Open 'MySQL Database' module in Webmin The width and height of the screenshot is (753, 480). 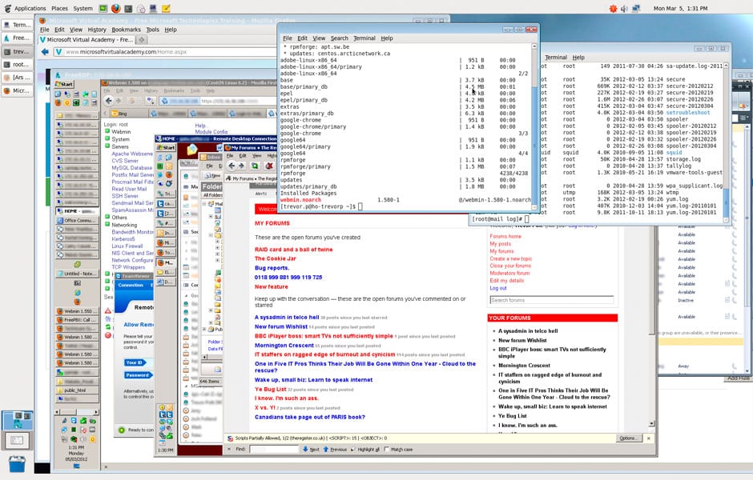click(131, 168)
